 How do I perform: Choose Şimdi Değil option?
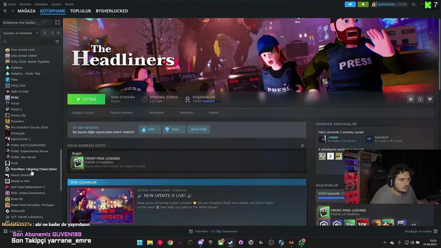(199, 129)
